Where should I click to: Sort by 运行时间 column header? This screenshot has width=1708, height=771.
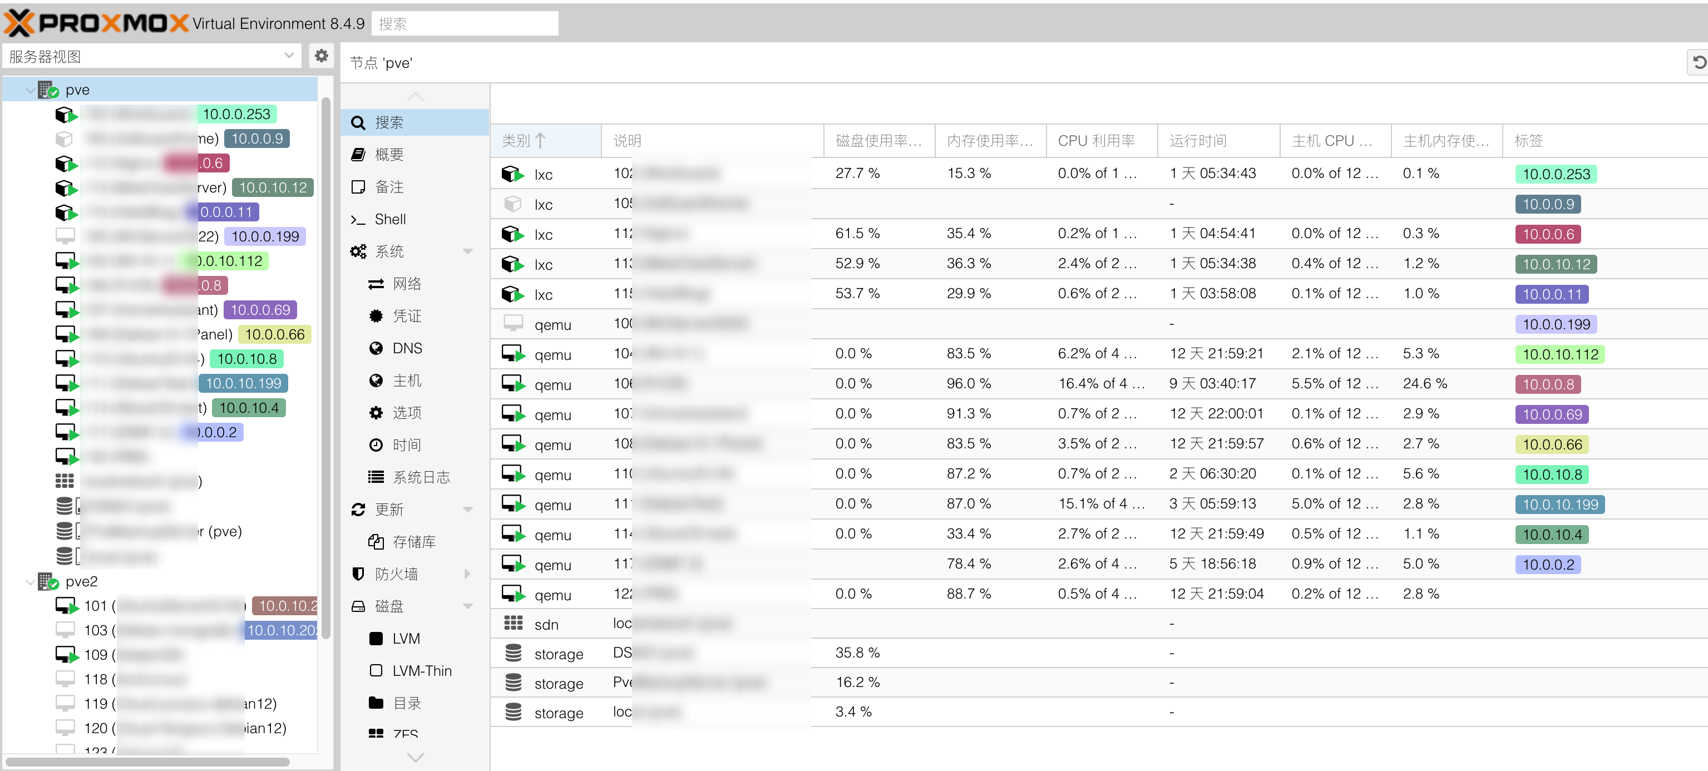1218,141
